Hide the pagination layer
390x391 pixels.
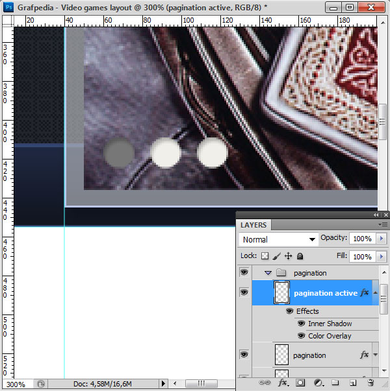(x=244, y=354)
